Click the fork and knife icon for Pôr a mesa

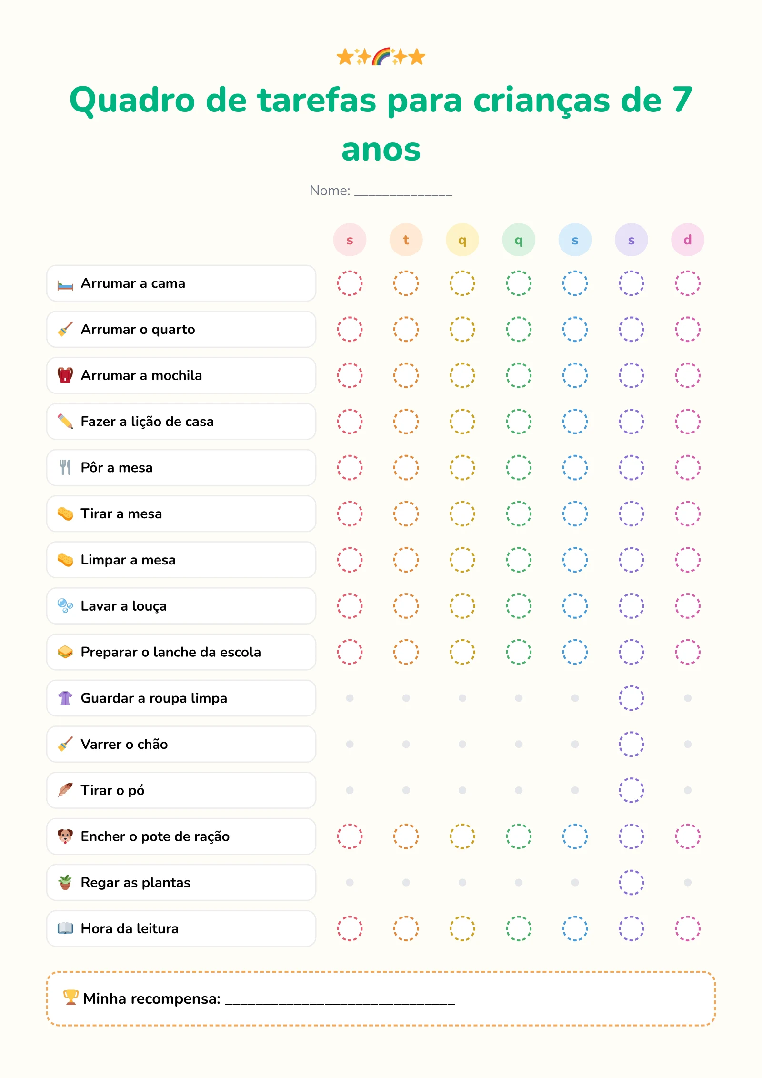click(x=65, y=467)
